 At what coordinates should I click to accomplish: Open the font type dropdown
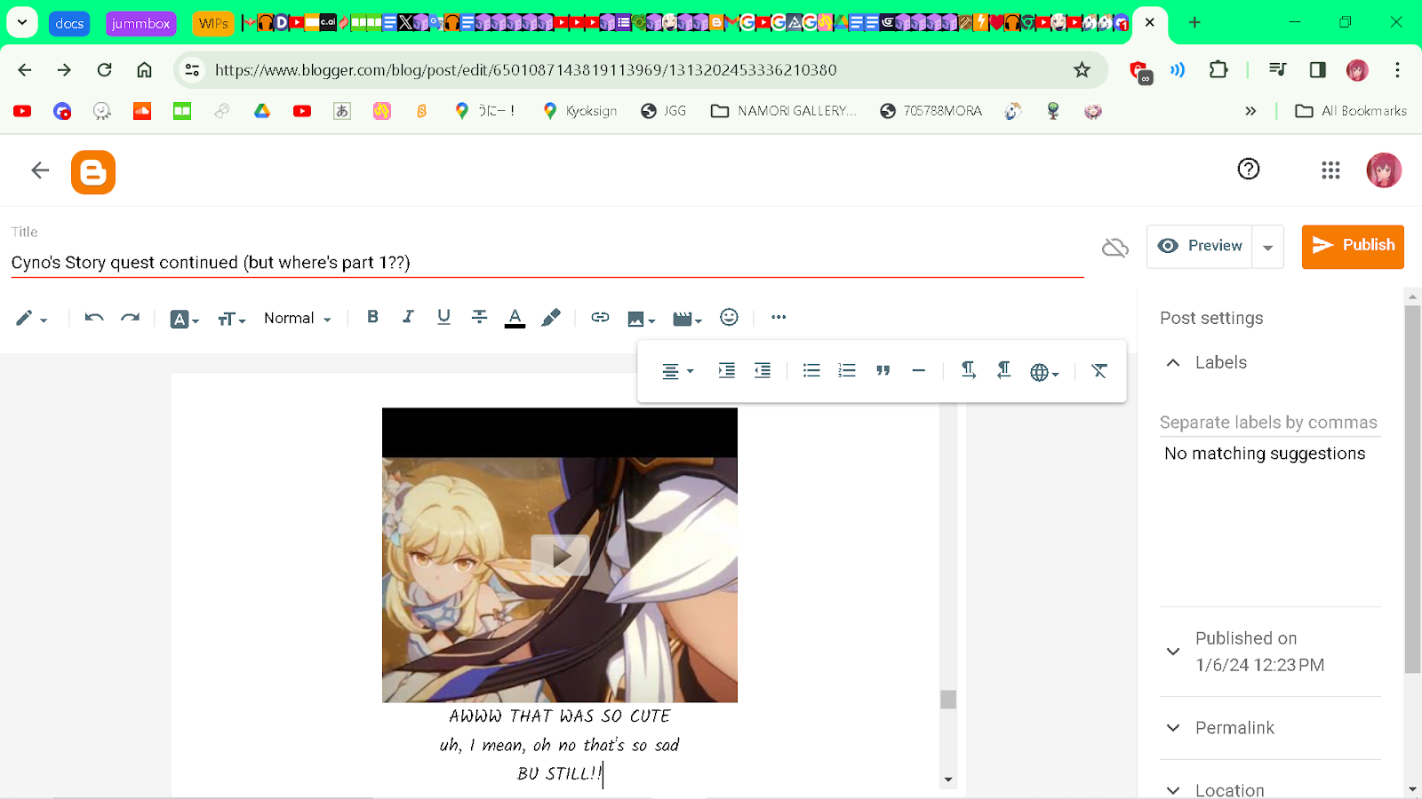[x=184, y=319]
